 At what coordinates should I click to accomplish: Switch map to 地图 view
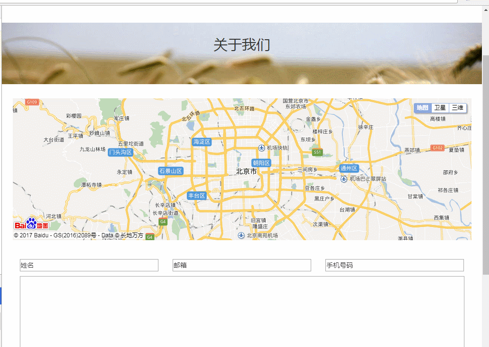click(423, 108)
